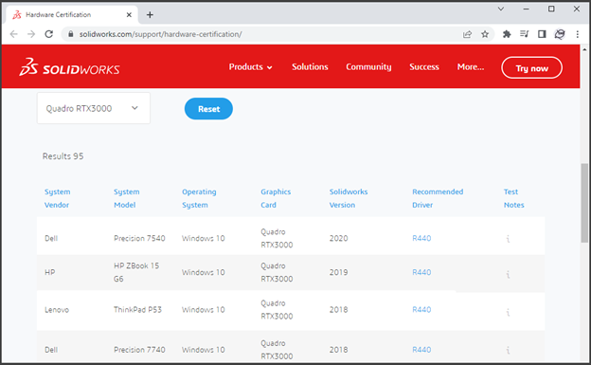Click the padlock site info icon
This screenshot has height=365, width=591.
coord(70,34)
